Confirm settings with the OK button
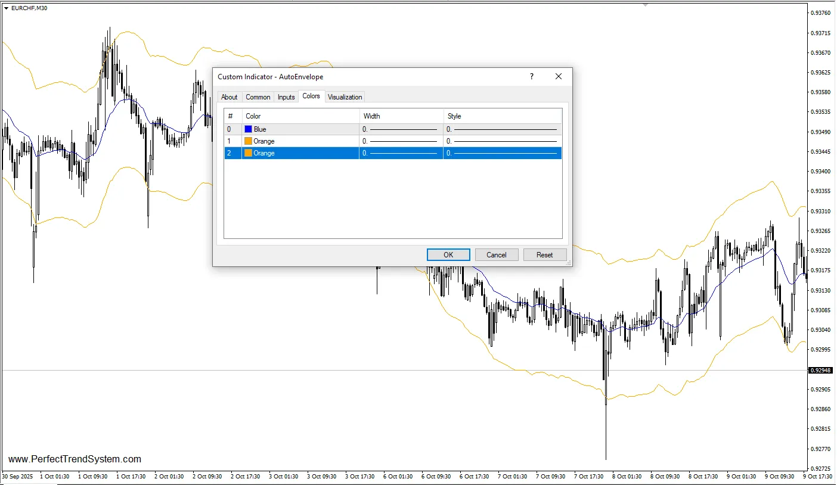The height and width of the screenshot is (485, 837). tap(448, 255)
